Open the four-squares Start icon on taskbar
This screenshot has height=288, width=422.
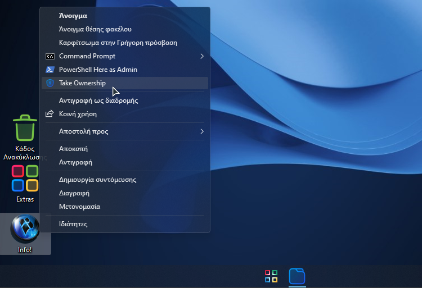pyautogui.click(x=271, y=276)
